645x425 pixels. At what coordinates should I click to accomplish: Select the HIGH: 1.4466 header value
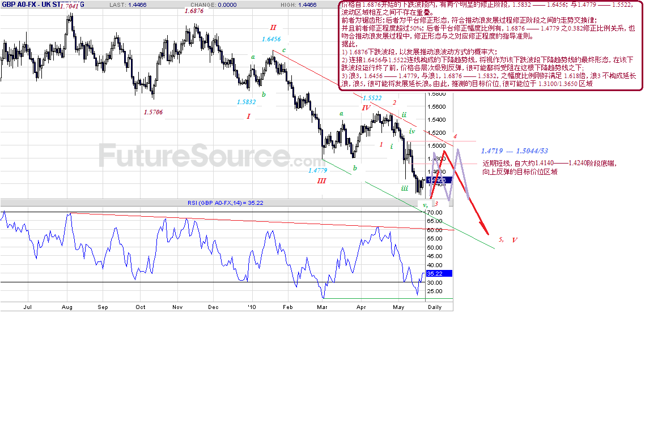click(299, 5)
